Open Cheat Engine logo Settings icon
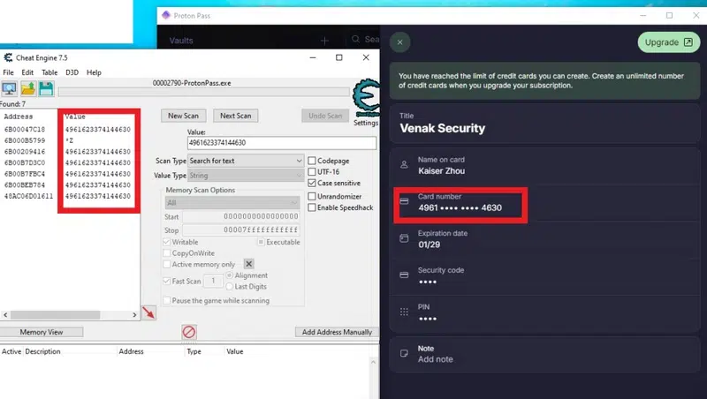Image resolution: width=707 pixels, height=399 pixels. [366, 99]
